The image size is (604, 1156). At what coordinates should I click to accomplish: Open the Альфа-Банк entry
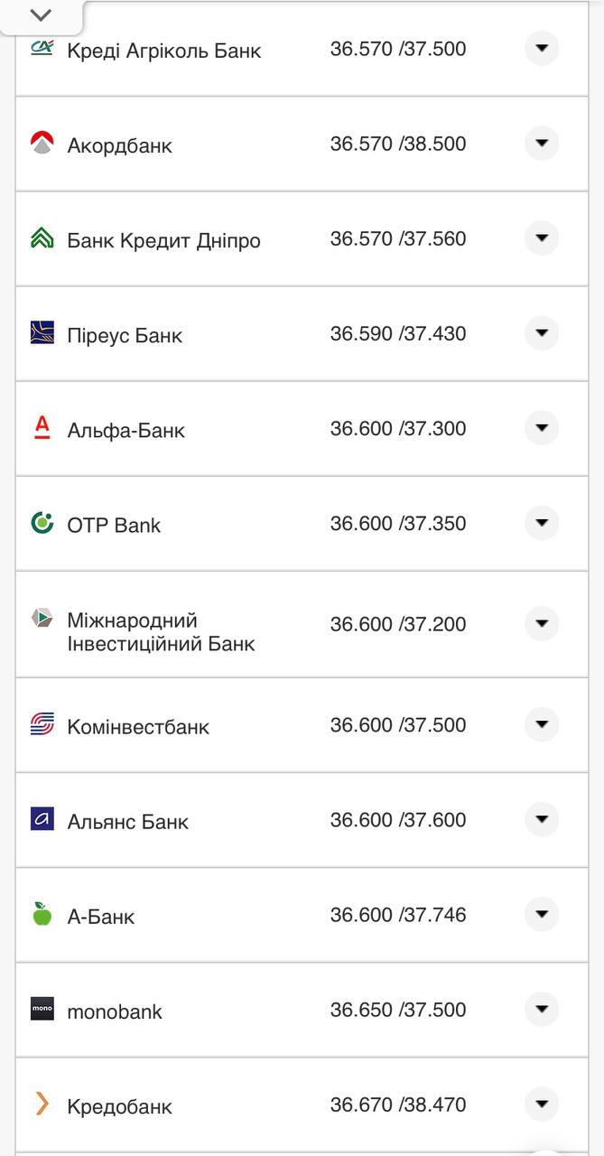[x=541, y=428]
